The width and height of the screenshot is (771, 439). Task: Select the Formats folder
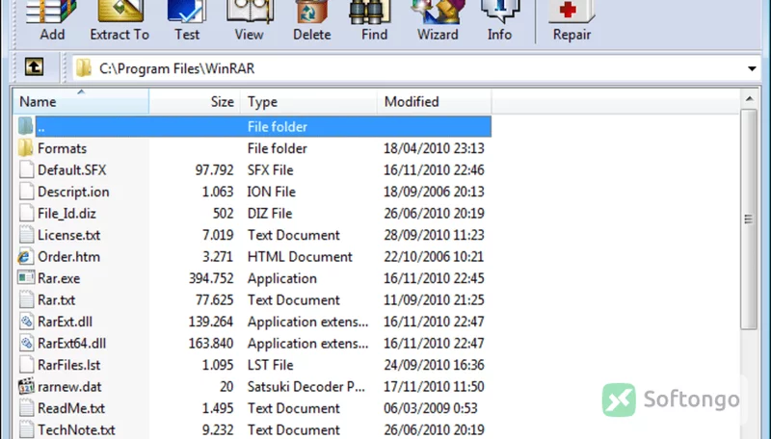point(253,148)
